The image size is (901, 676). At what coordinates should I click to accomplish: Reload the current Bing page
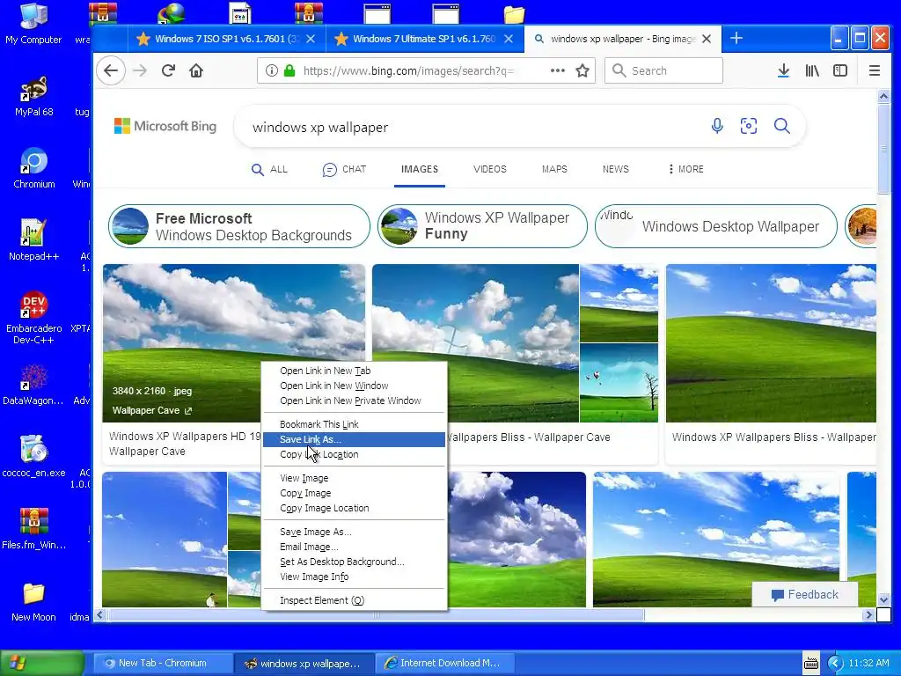pos(168,70)
